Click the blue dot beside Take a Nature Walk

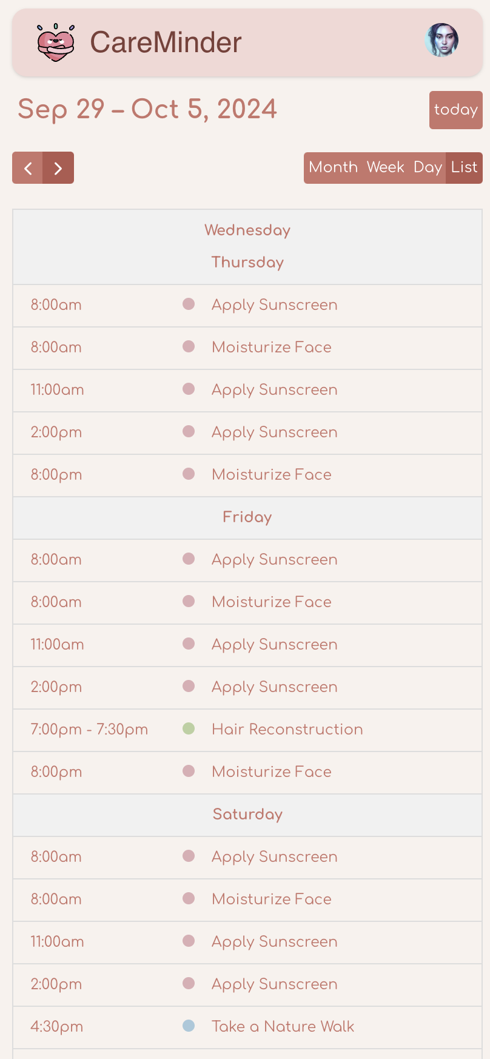pyautogui.click(x=189, y=1026)
